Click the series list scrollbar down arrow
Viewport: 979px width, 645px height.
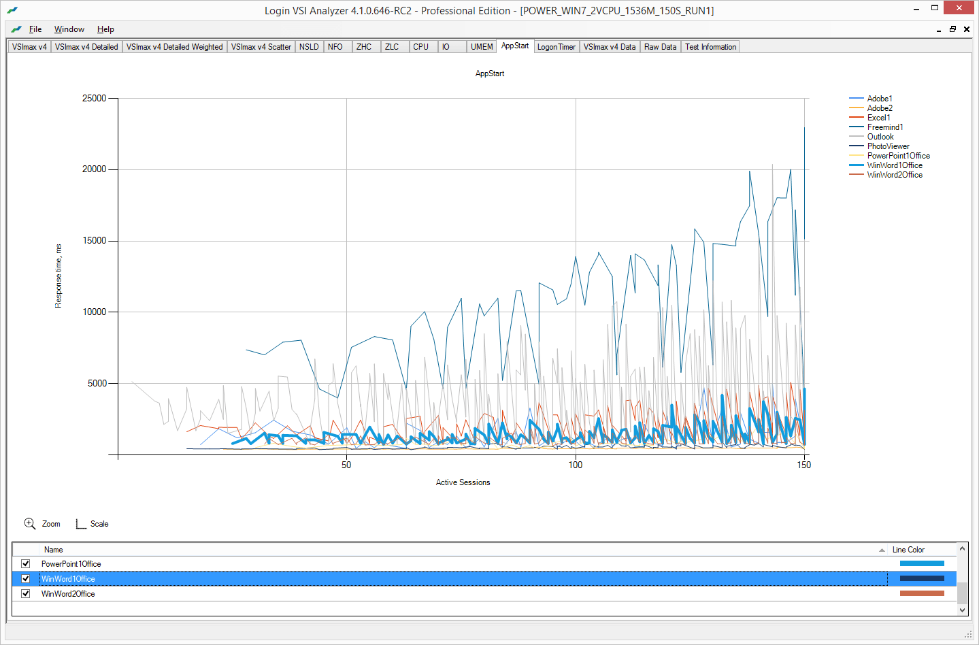[962, 610]
